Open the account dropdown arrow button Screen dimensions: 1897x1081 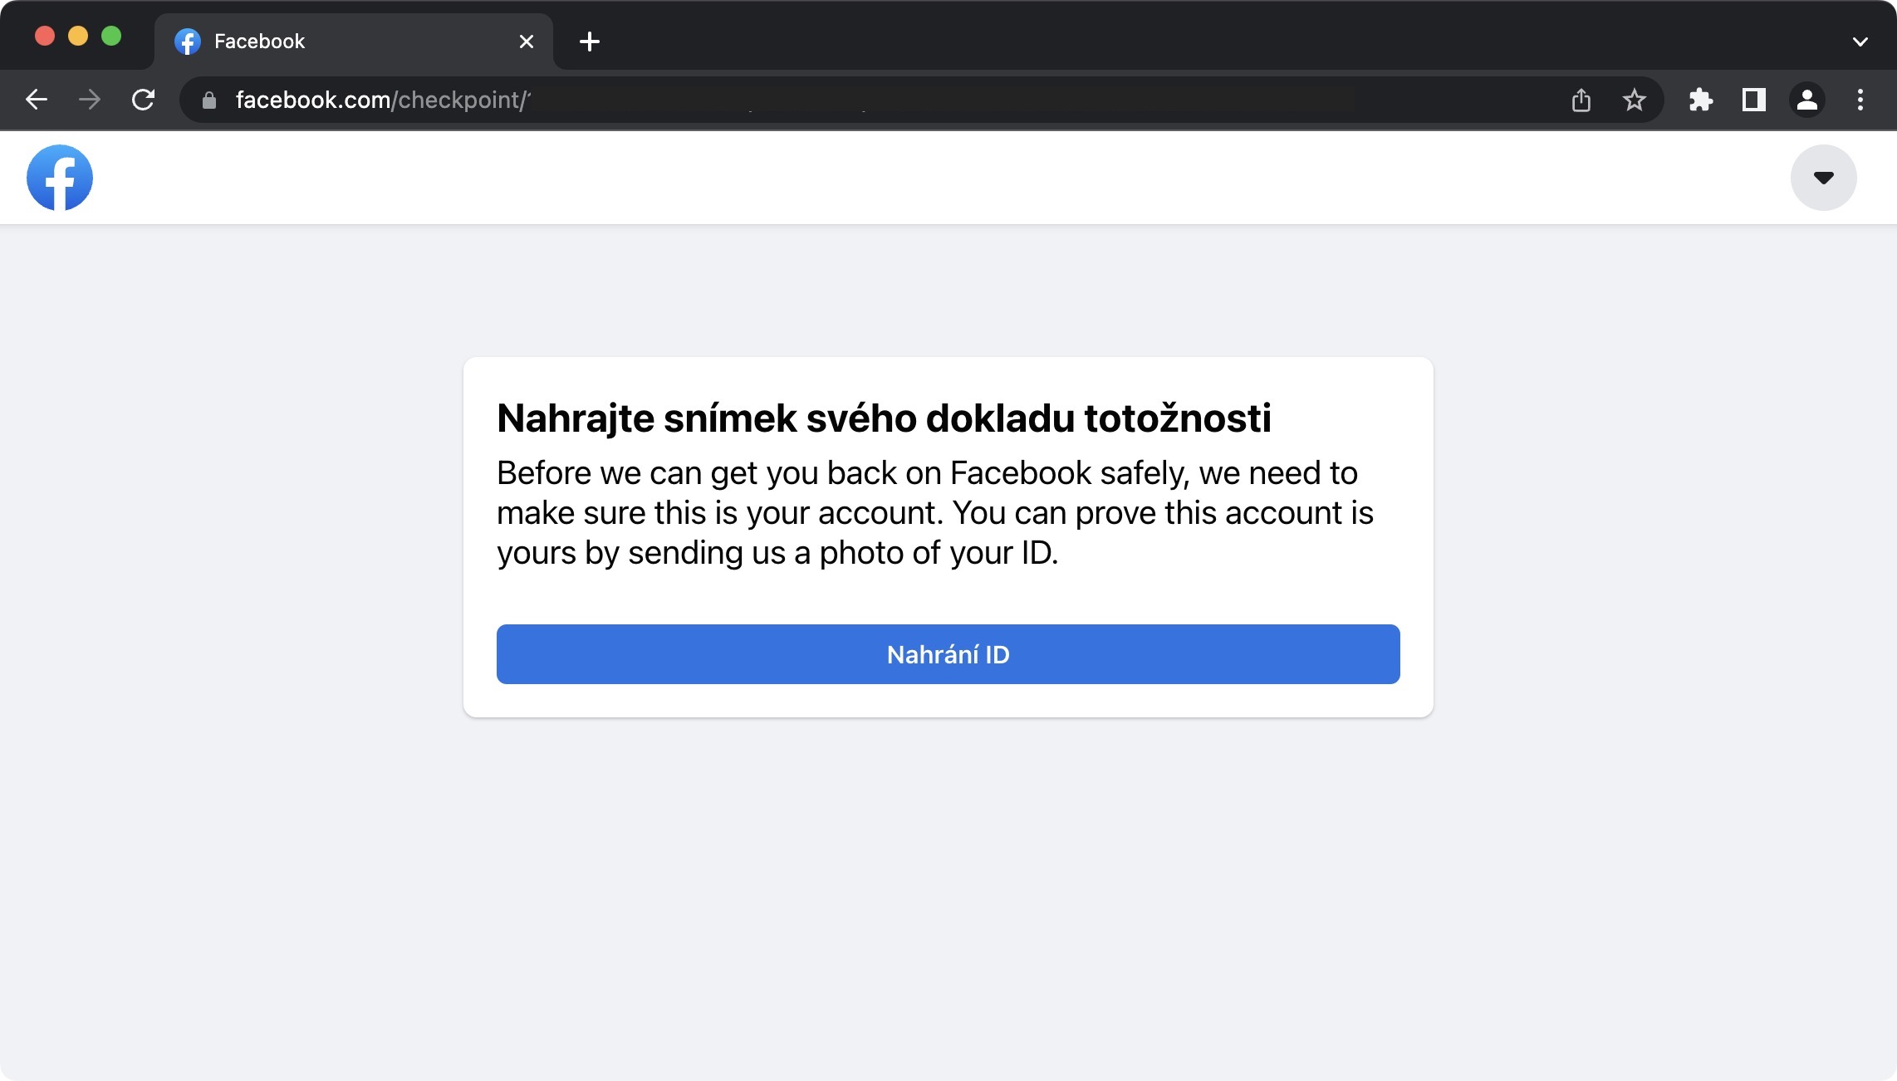click(1823, 178)
